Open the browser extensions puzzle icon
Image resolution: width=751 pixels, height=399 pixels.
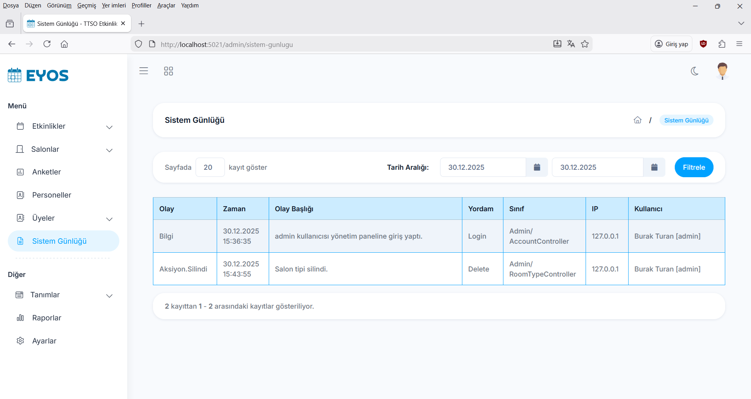tap(722, 44)
